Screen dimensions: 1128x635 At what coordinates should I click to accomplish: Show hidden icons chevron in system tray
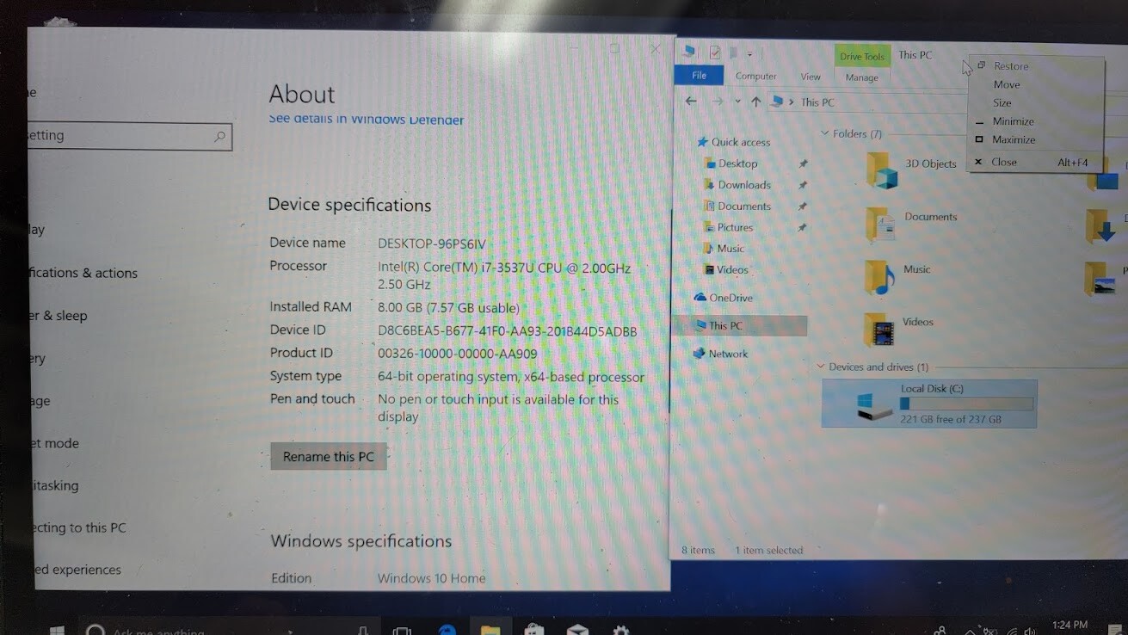coord(971,632)
